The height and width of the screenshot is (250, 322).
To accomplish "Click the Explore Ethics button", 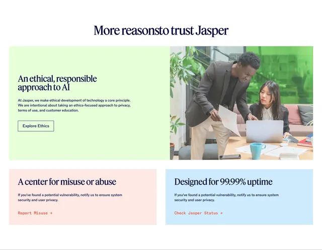I will click(36, 126).
